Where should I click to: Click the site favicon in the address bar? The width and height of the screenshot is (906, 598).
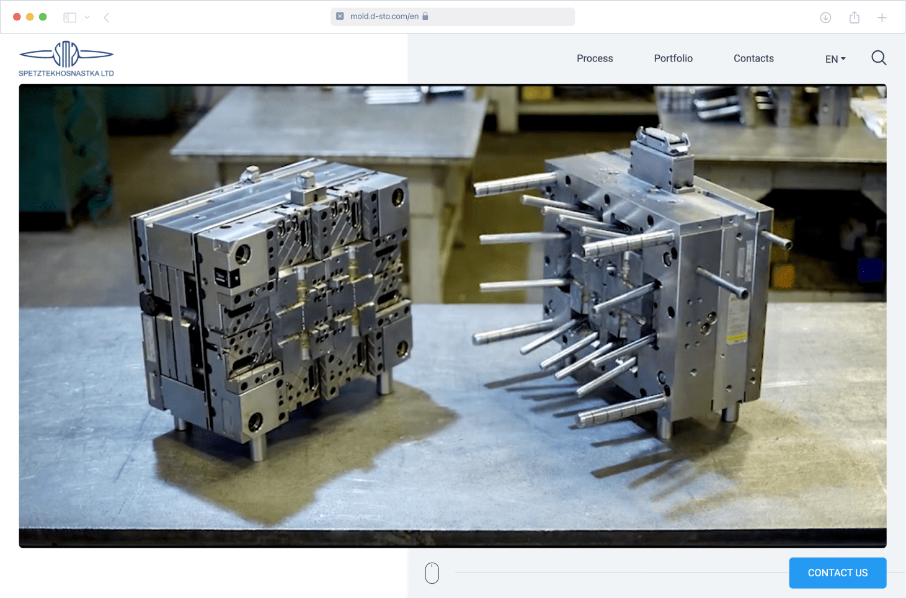[340, 17]
